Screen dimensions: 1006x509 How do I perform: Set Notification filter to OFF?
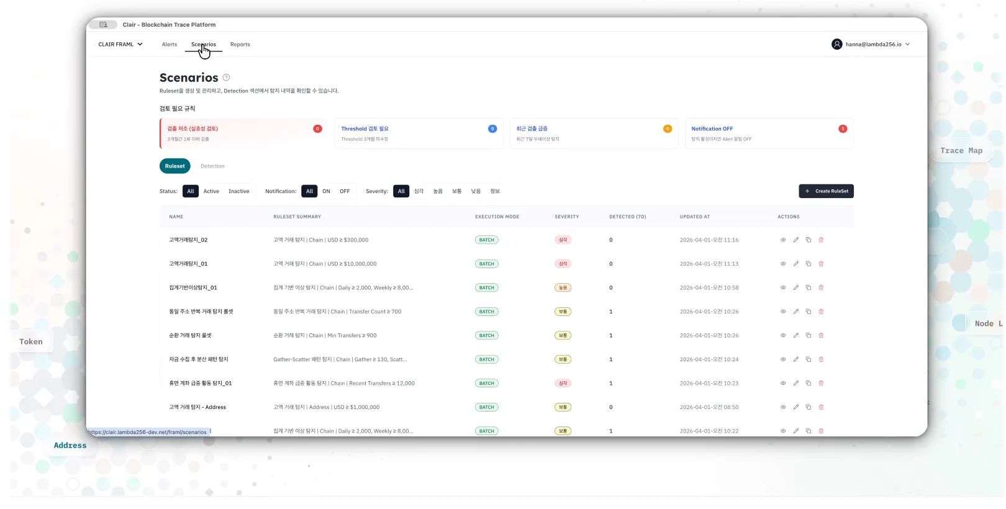345,191
